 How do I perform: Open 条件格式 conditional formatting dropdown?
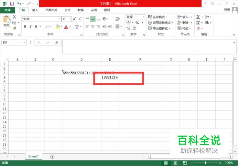158,17
